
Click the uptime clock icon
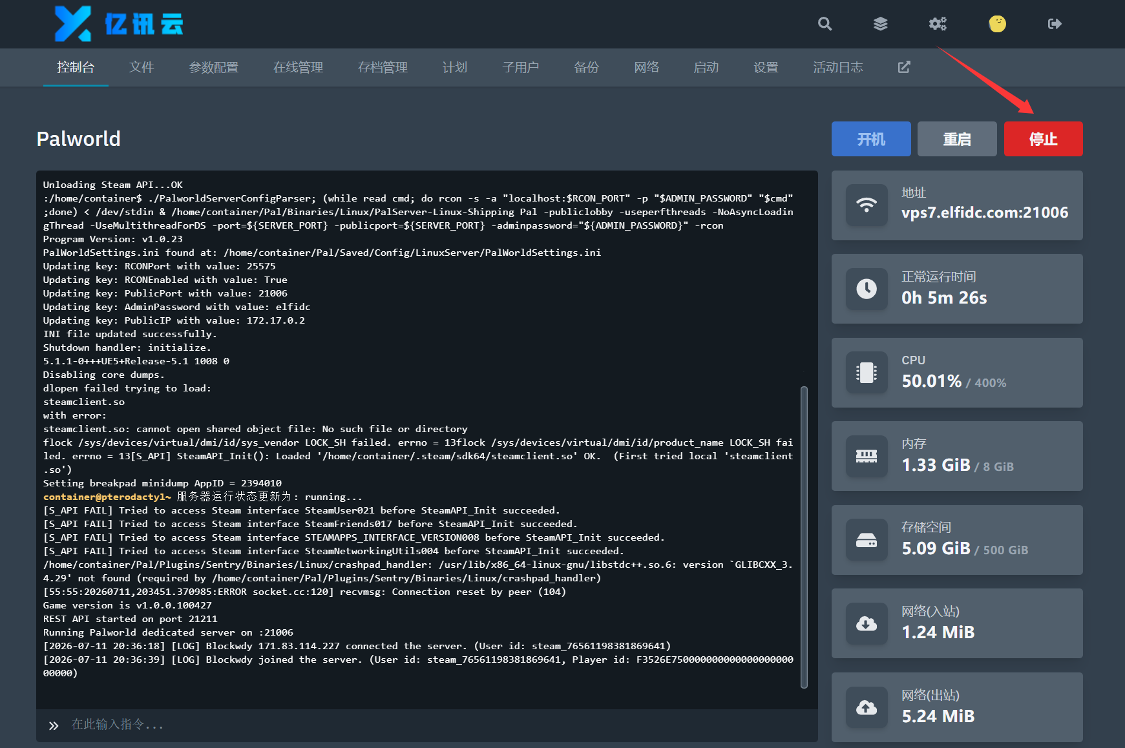click(x=867, y=289)
